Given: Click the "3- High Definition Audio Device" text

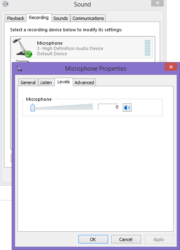Looking at the screenshot, I should (x=70, y=48).
